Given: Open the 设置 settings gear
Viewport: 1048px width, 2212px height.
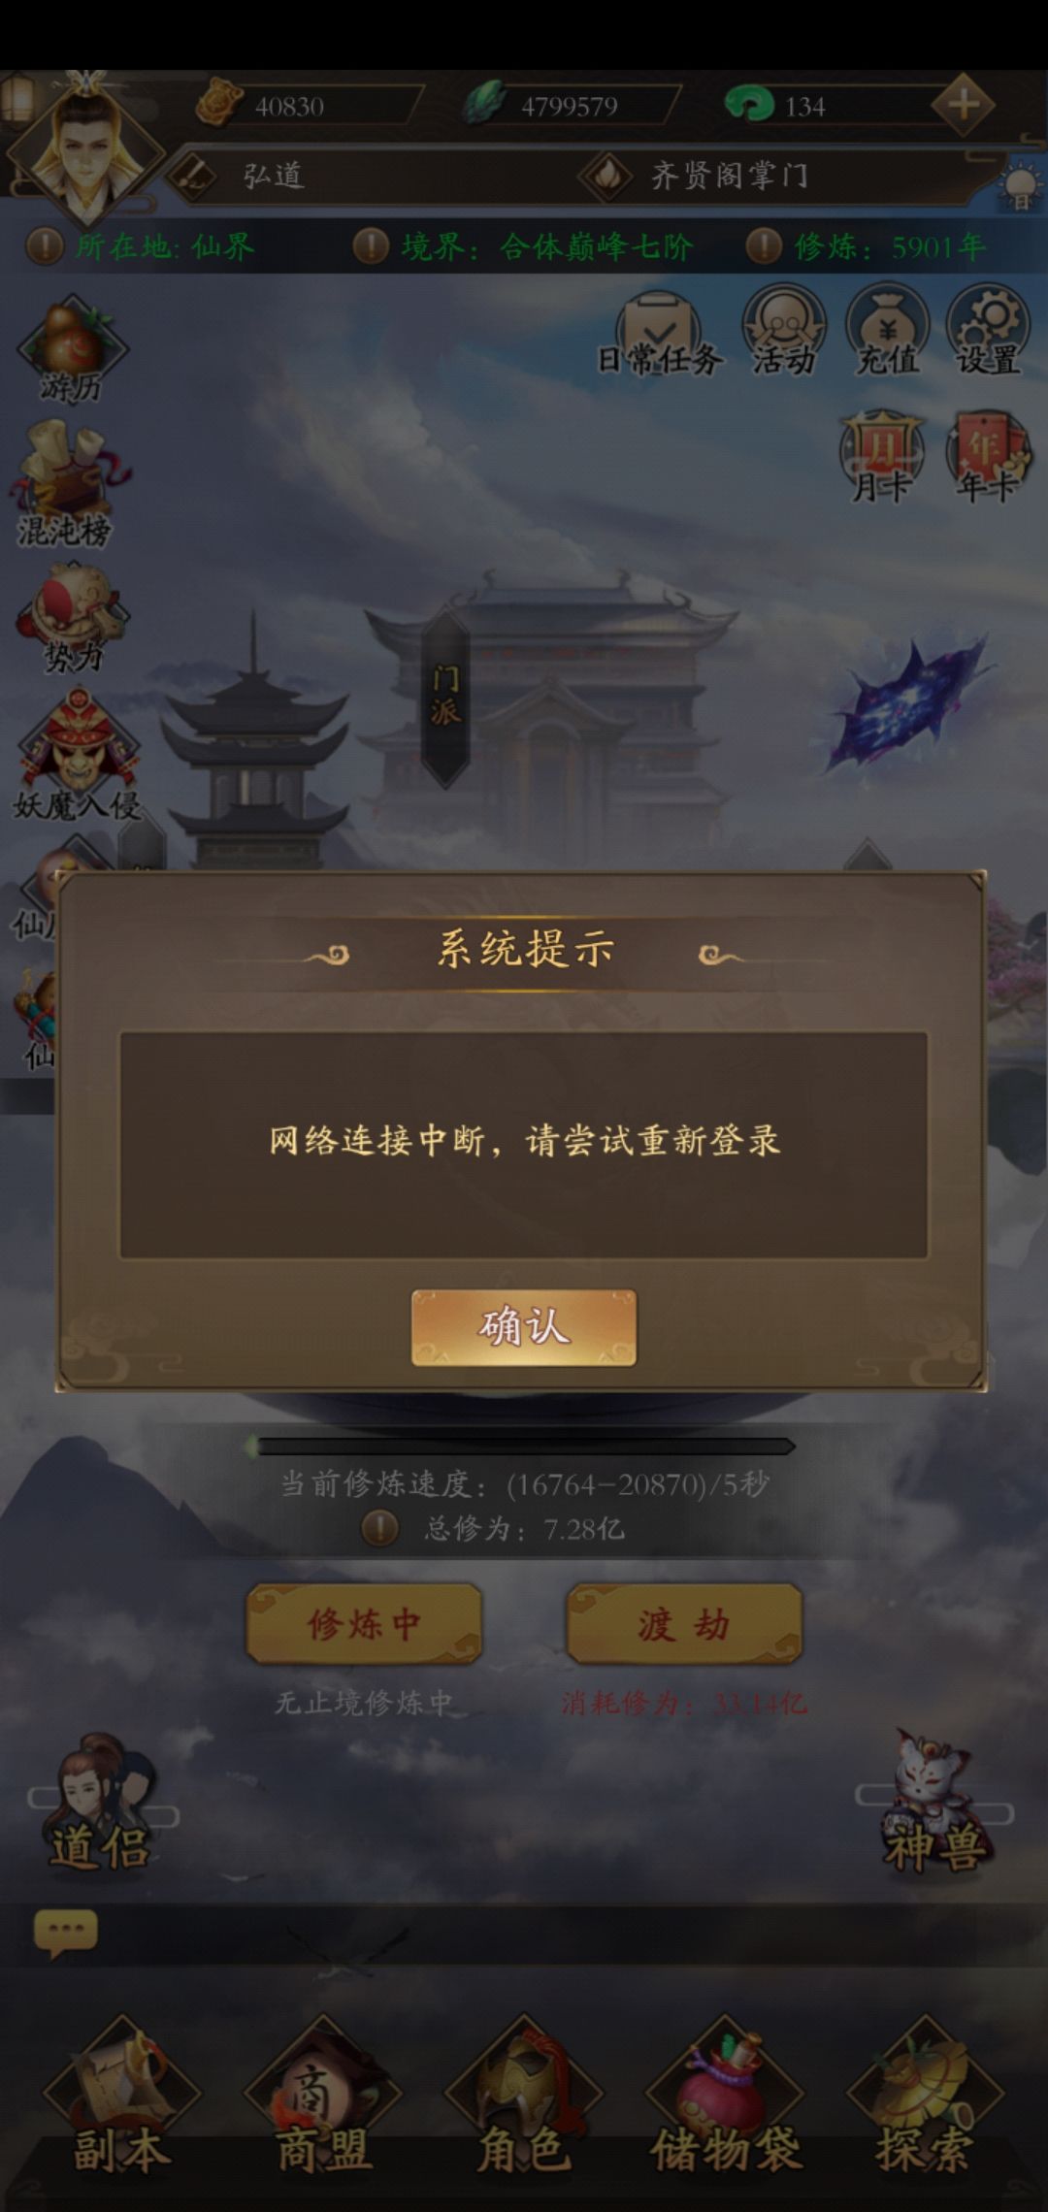Looking at the screenshot, I should [x=988, y=332].
